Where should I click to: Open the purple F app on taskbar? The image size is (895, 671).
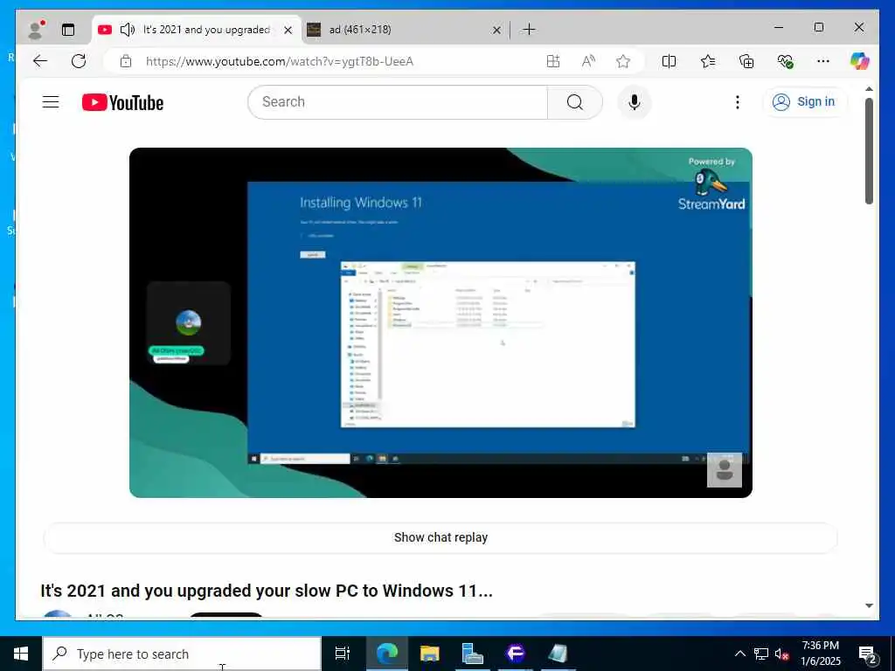click(x=516, y=654)
